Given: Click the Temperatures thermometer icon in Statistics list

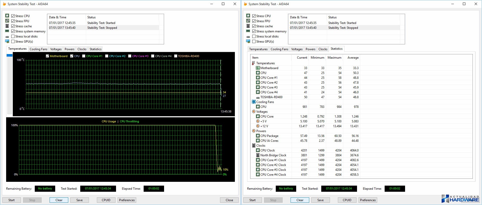Looking at the screenshot, I should click(254, 63).
